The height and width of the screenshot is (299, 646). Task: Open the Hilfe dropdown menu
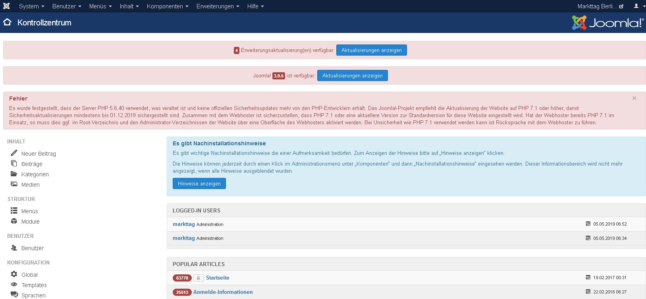tap(255, 6)
